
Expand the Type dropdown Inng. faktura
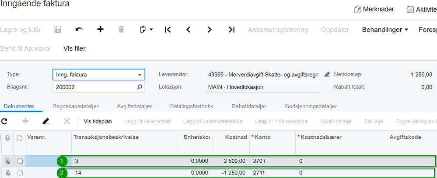click(x=139, y=75)
